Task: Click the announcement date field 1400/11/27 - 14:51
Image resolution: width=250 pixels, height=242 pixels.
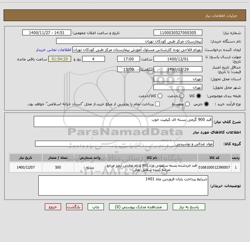Action: coord(46,33)
